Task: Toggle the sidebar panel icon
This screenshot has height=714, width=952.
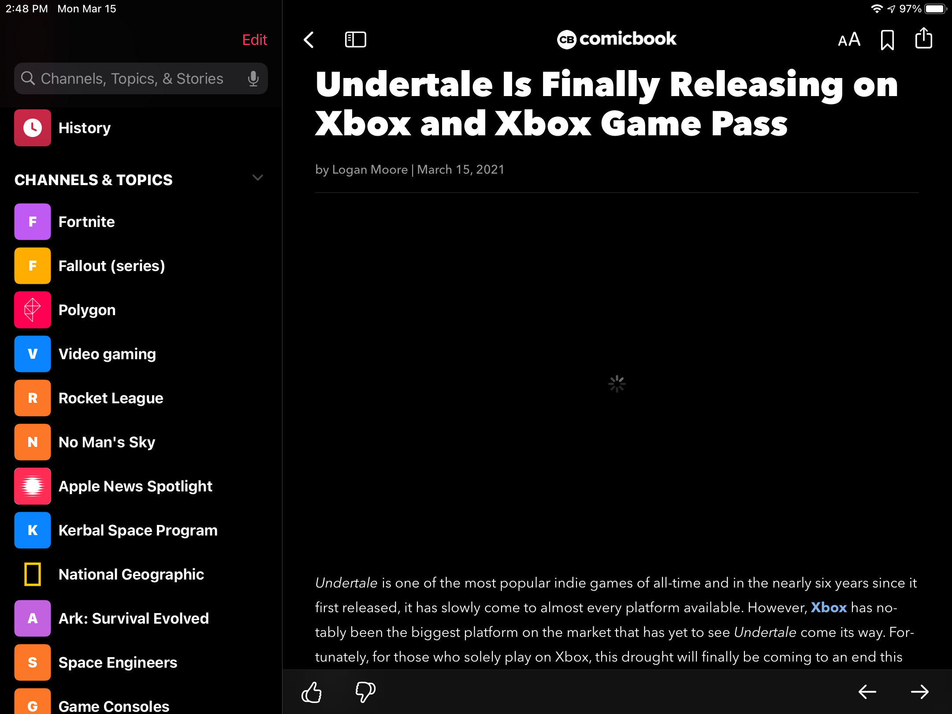Action: click(354, 39)
